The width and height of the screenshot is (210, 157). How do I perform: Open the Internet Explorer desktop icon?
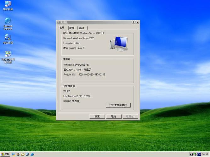tap(8, 24)
